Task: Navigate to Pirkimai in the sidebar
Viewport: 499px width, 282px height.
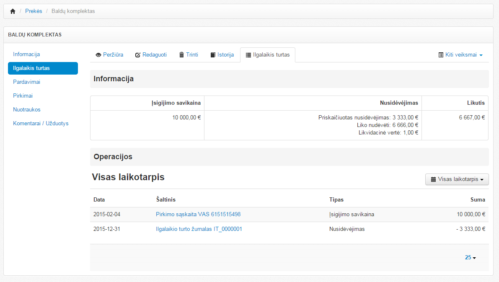Action: (23, 96)
